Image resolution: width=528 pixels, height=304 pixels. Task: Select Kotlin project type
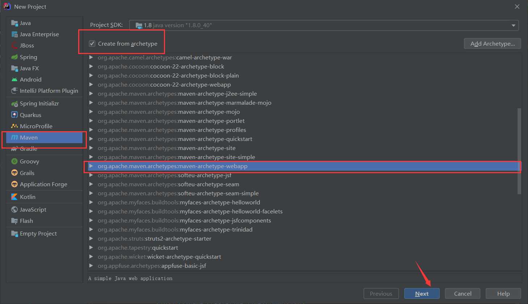tap(44, 197)
